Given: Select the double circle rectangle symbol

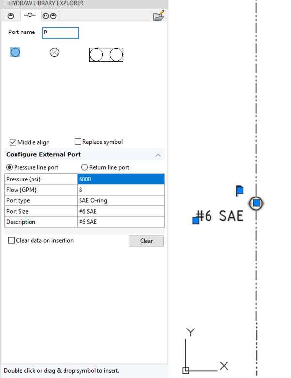Looking at the screenshot, I should pyautogui.click(x=106, y=54).
